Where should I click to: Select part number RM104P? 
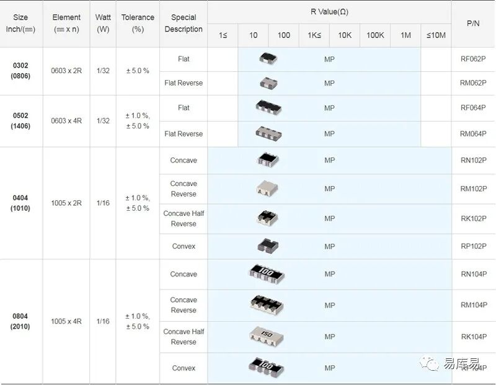click(x=474, y=305)
